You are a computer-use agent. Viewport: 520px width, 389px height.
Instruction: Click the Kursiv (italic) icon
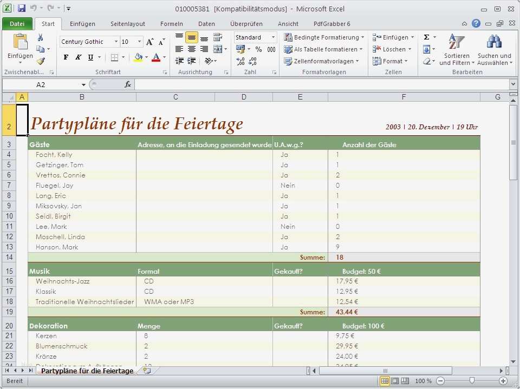tap(78, 56)
